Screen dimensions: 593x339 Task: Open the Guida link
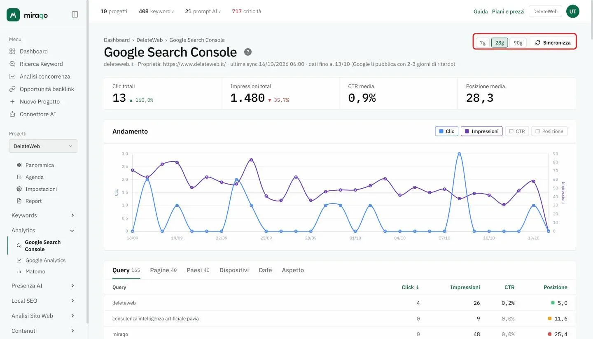tap(481, 12)
